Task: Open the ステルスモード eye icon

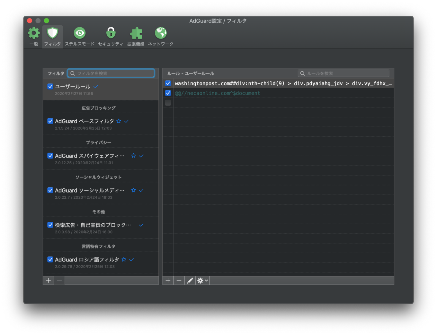Action: [x=80, y=33]
